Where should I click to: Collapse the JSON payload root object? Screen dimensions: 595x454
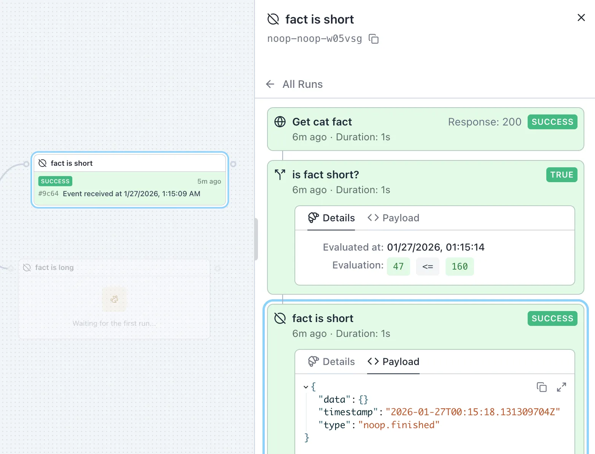(x=306, y=387)
